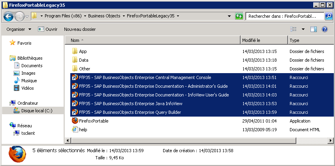Click the horizontal scrollbar left arrow
335x166 pixels.
coord(68,141)
